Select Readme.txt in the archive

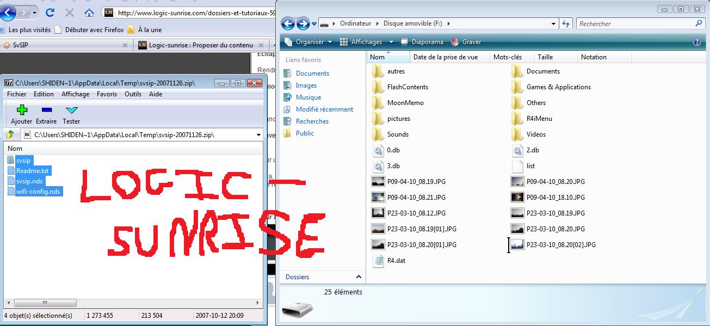point(28,171)
